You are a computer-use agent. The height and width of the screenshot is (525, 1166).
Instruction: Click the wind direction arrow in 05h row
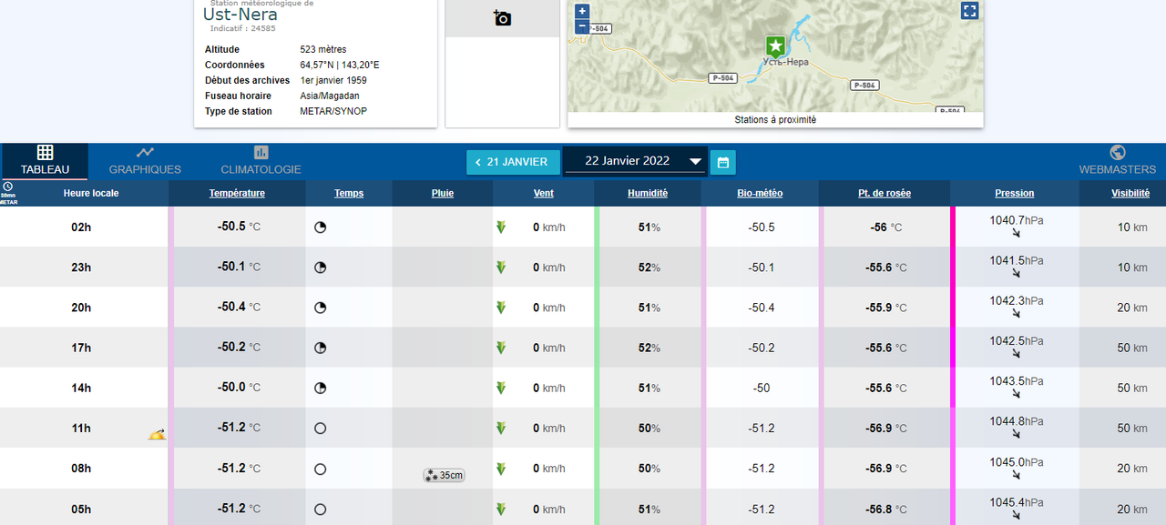click(x=500, y=509)
